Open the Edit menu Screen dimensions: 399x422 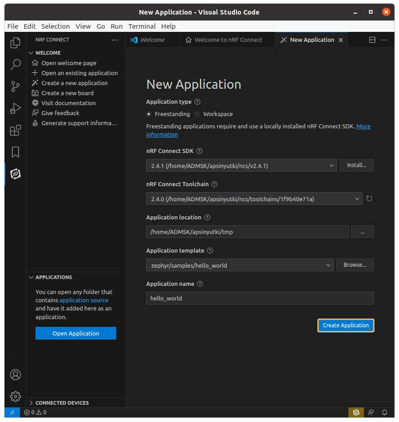[30, 26]
